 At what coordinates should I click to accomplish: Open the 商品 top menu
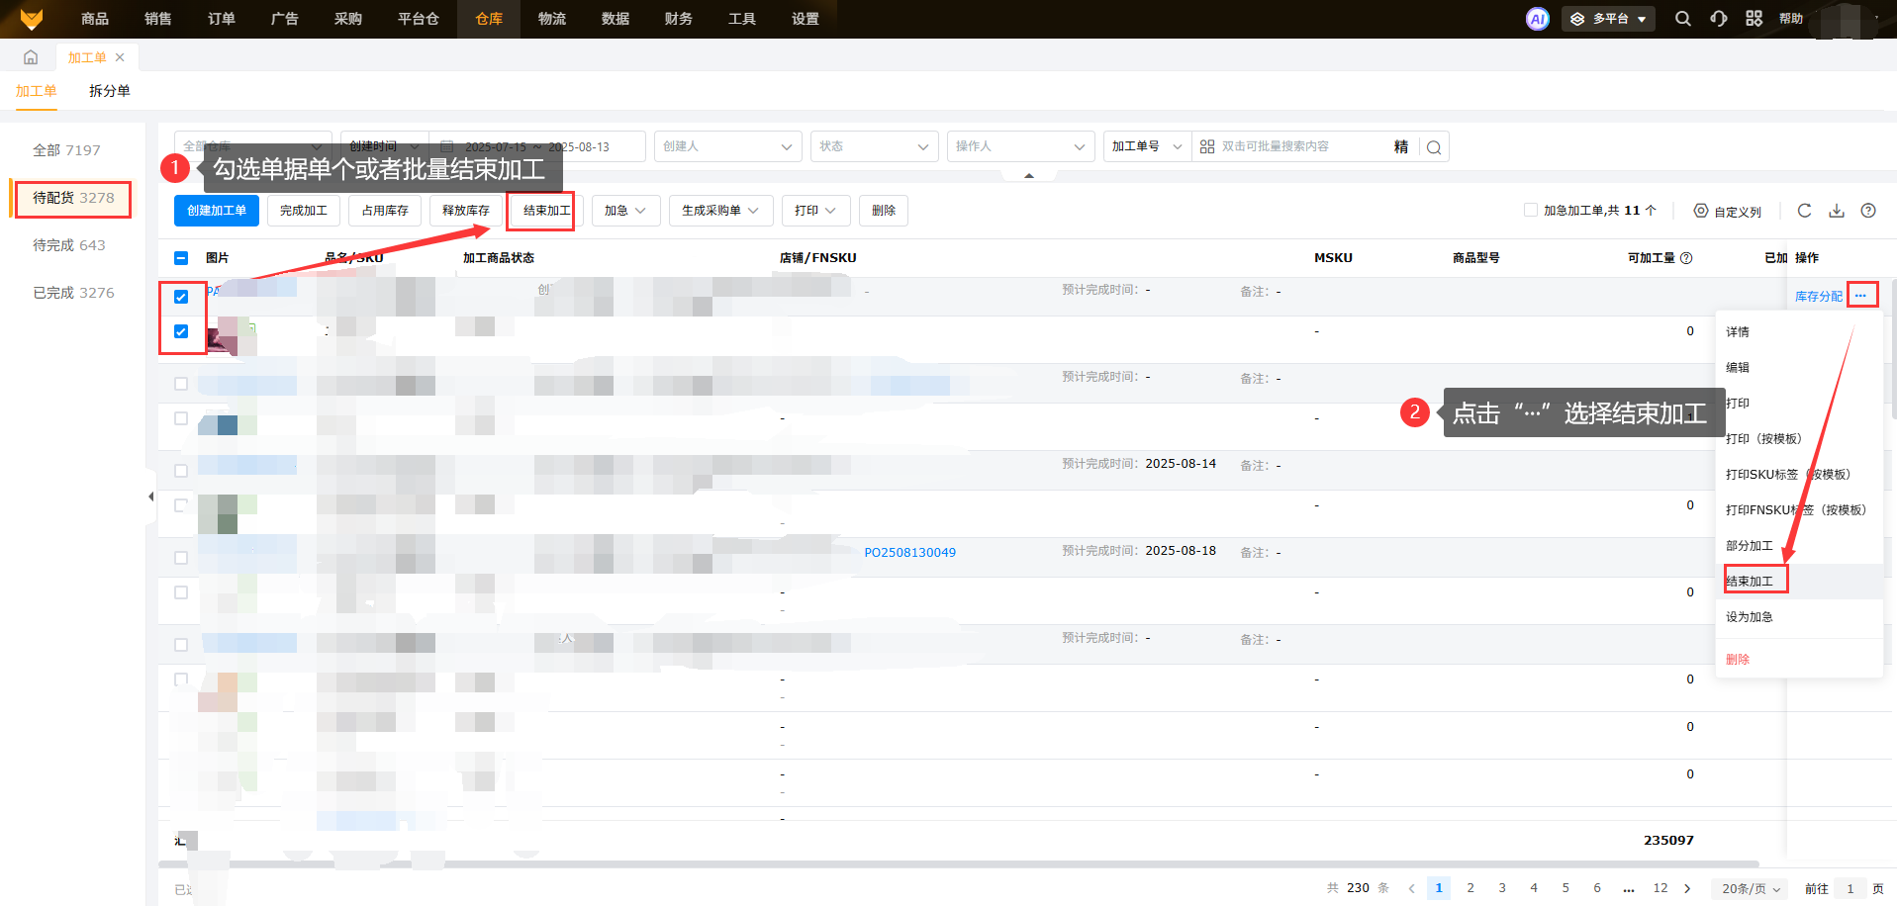click(x=95, y=19)
